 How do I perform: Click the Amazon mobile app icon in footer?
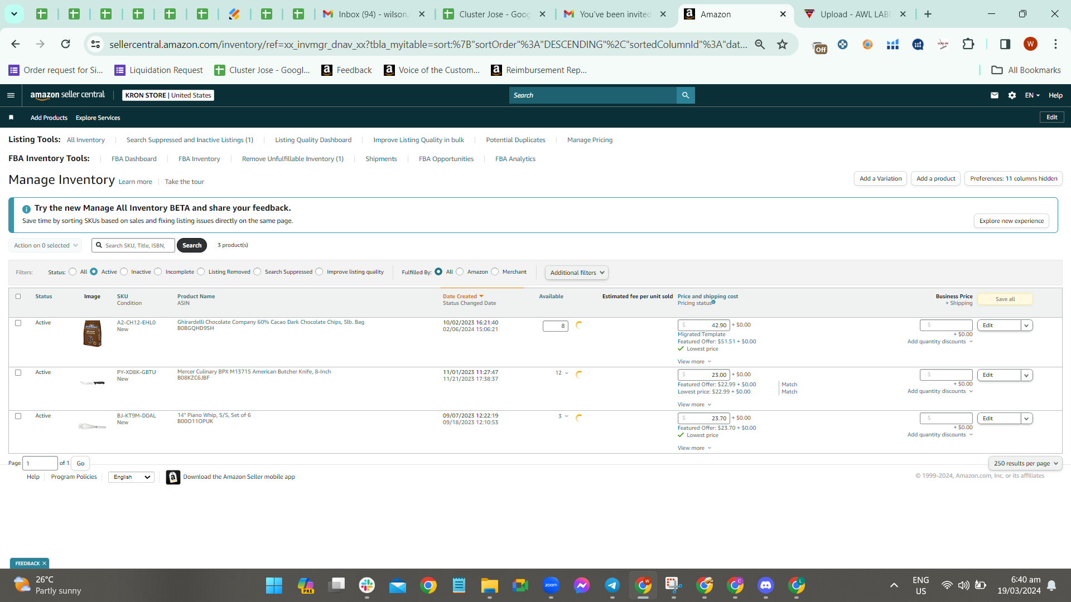(173, 477)
